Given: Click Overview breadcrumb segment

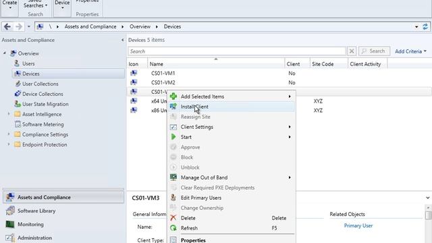Looking at the screenshot, I should (x=140, y=27).
